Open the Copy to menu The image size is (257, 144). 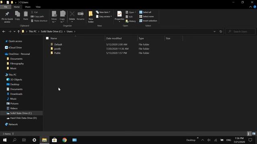[x=62, y=17]
